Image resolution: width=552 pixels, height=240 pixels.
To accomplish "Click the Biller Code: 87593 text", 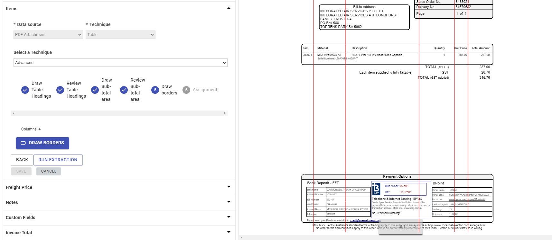I will point(397,186).
